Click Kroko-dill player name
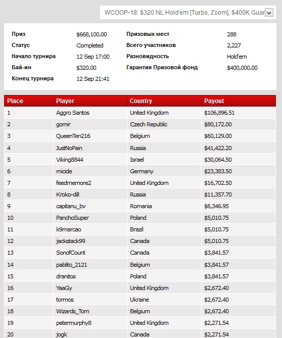Viewport: 282px width, 338px height. coord(68,195)
